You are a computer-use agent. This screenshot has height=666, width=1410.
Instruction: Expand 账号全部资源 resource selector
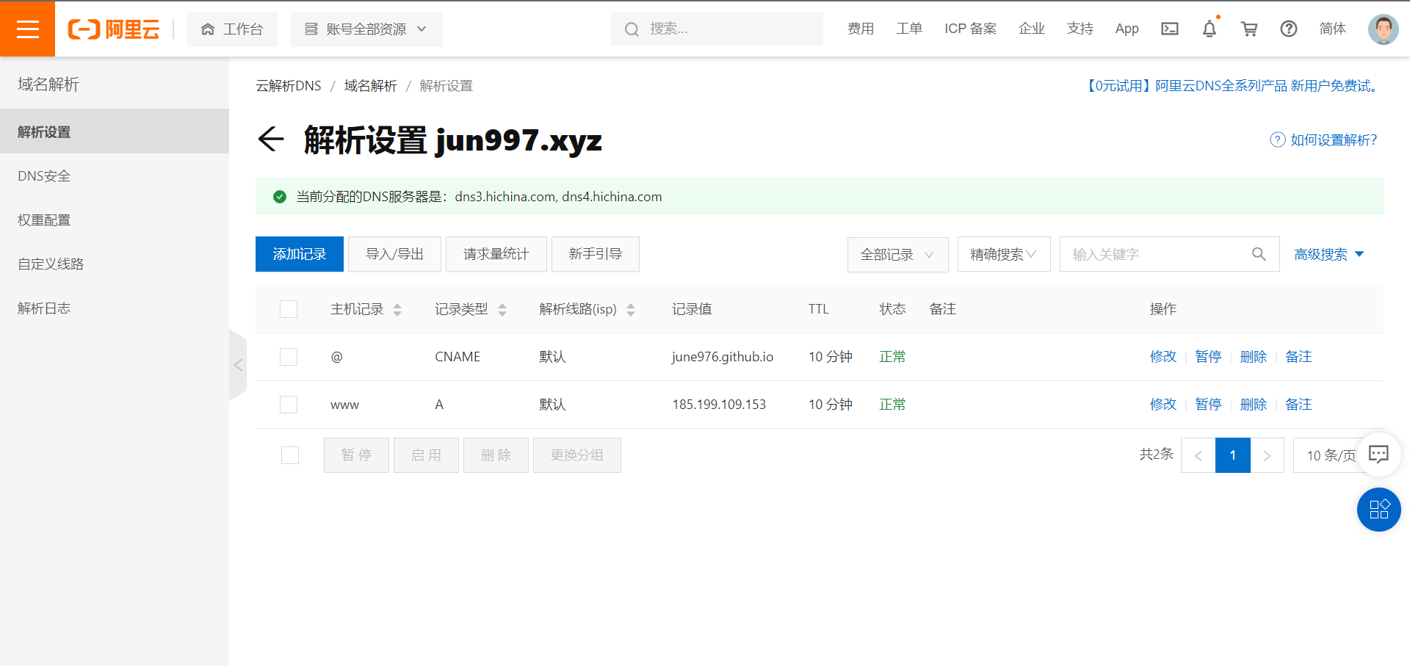(366, 29)
